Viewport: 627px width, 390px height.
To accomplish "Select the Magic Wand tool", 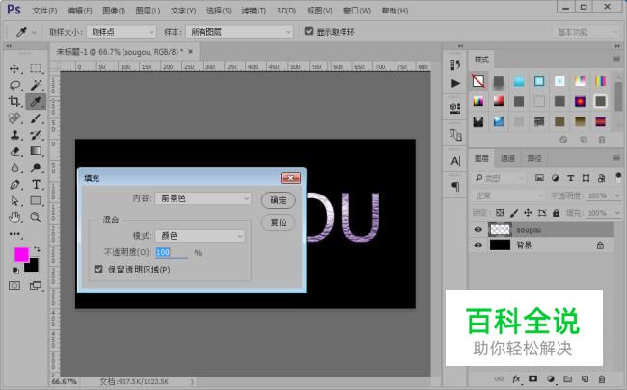I will (36, 85).
